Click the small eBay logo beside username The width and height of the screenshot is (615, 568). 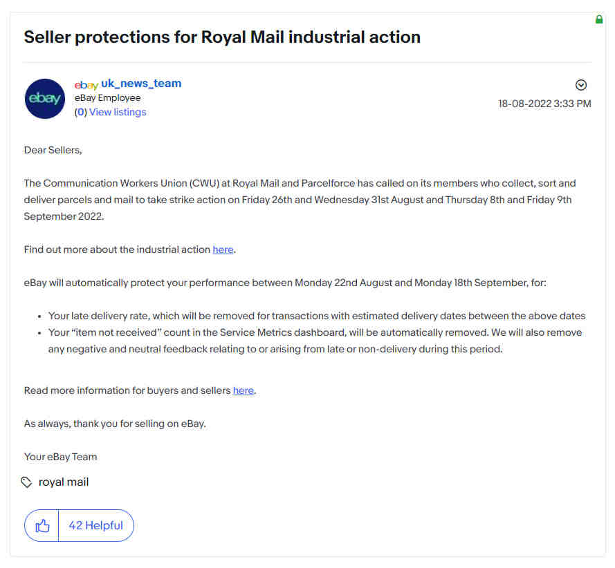[86, 84]
